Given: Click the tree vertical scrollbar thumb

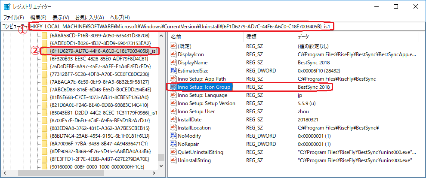Looking at the screenshot, I should [162, 157].
